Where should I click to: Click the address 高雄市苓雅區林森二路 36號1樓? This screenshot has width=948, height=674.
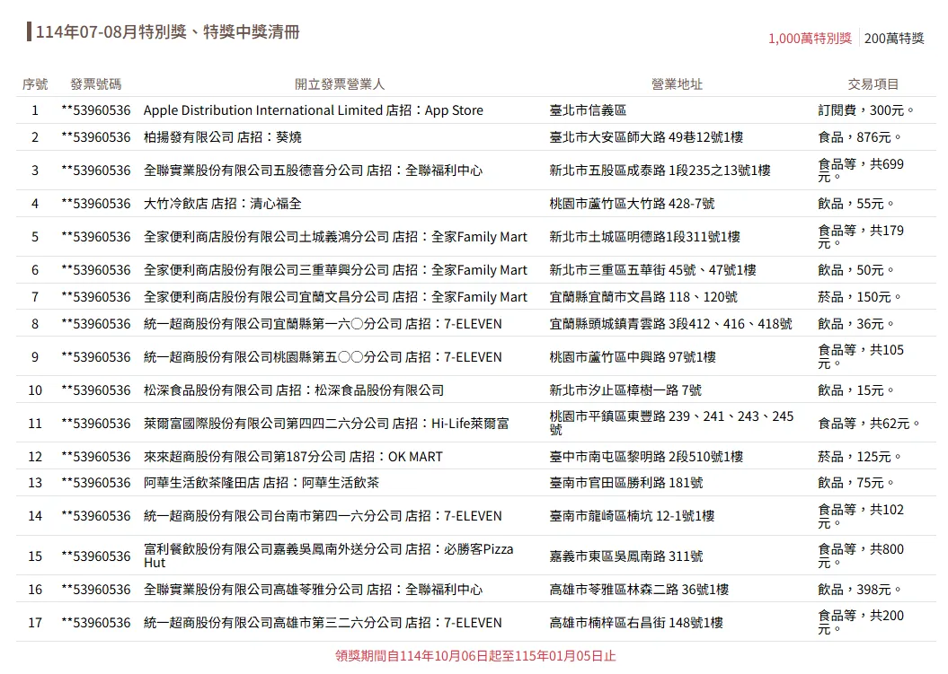coord(639,590)
